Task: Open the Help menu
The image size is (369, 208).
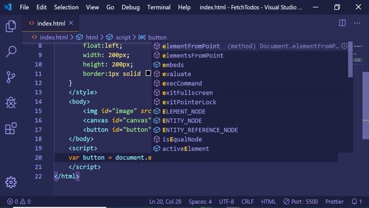Action: (184, 8)
